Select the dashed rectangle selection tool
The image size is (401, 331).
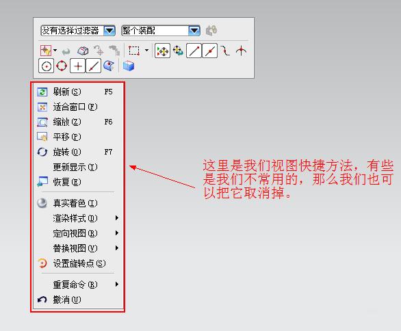[x=134, y=51]
